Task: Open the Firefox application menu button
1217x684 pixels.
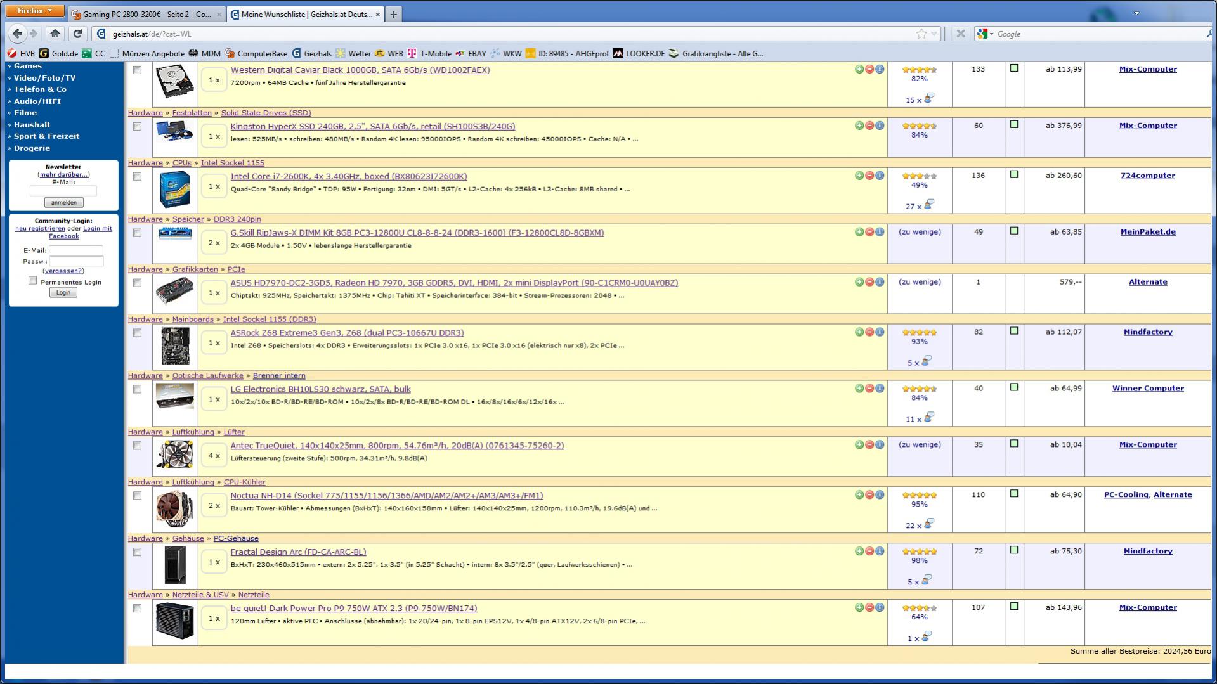Action: point(35,11)
